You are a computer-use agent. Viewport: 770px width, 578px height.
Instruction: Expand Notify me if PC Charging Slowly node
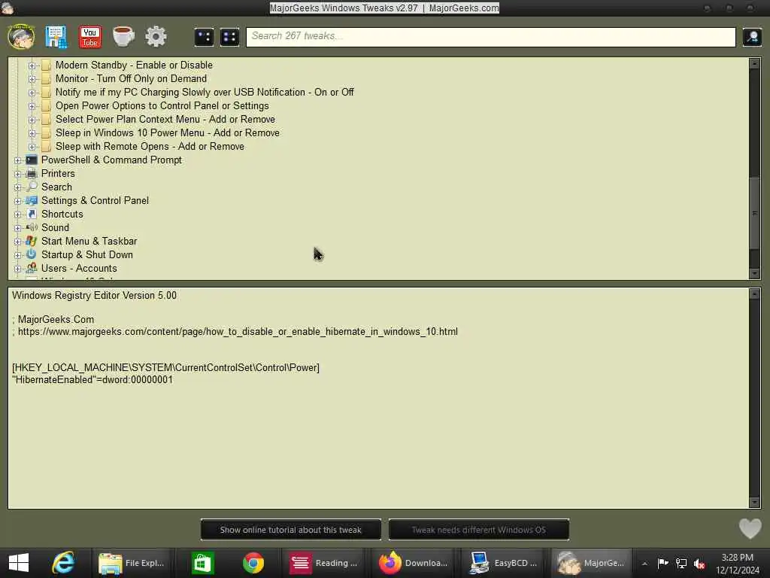click(32, 93)
